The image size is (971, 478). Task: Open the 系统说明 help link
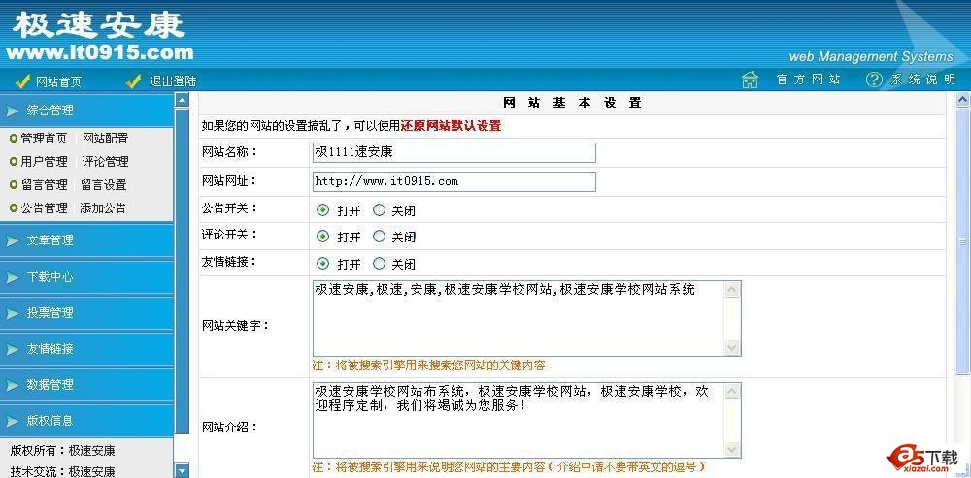tap(923, 80)
